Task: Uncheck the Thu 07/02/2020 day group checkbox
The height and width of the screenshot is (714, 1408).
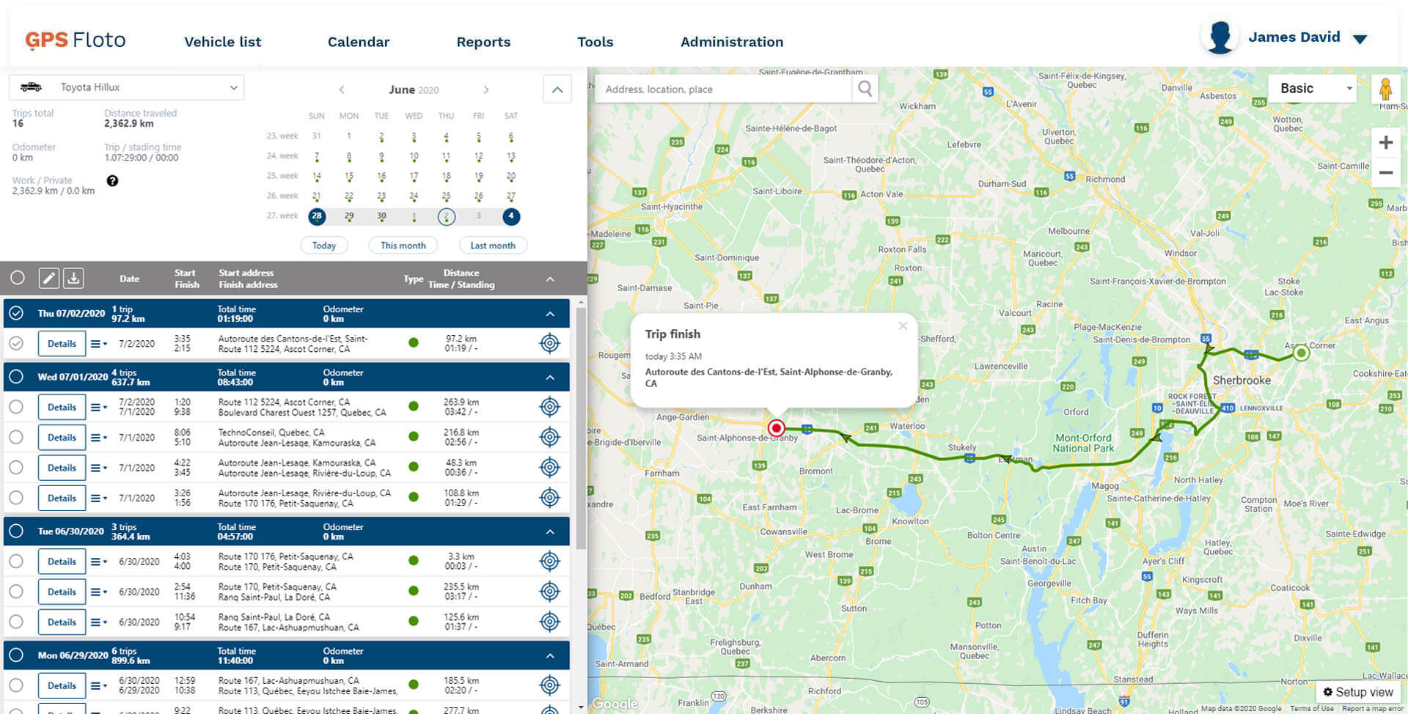Action: point(16,313)
